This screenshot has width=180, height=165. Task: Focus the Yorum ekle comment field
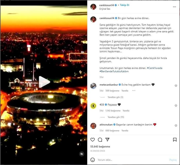click(132, 160)
